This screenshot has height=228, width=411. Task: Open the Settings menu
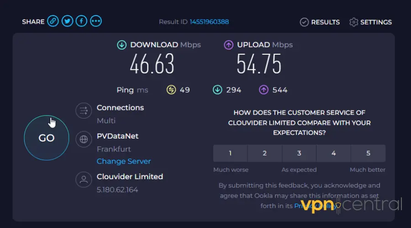click(x=370, y=22)
